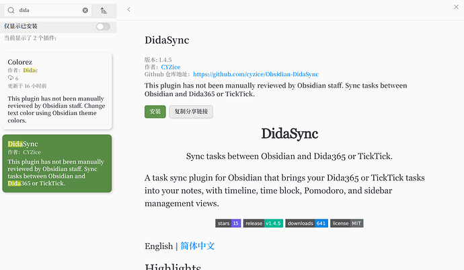
Task: Select the DidaSync plugin card
Action: (x=56, y=164)
